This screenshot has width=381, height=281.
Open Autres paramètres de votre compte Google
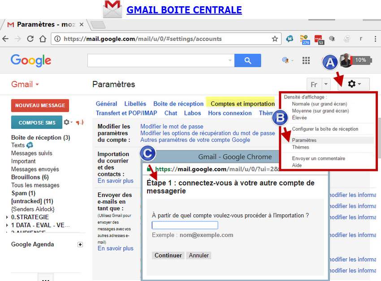pyautogui.click(x=195, y=140)
